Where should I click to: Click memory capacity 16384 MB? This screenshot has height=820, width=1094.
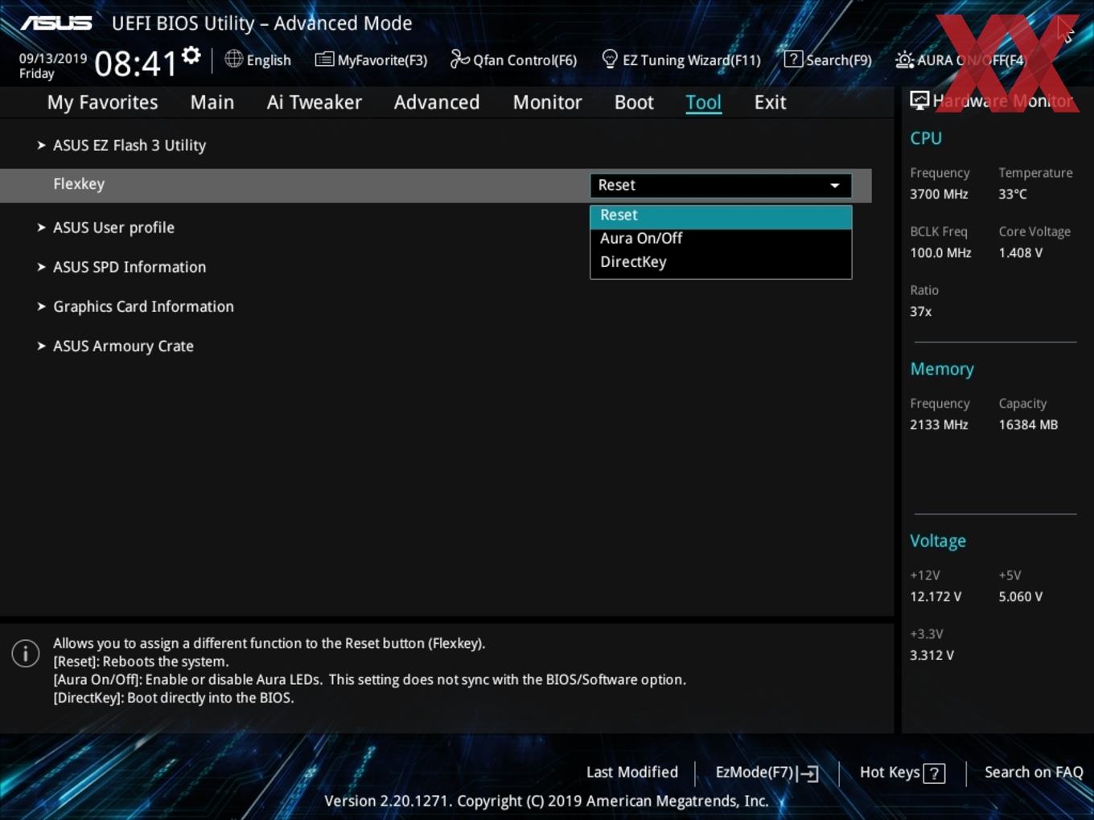[x=1028, y=425]
